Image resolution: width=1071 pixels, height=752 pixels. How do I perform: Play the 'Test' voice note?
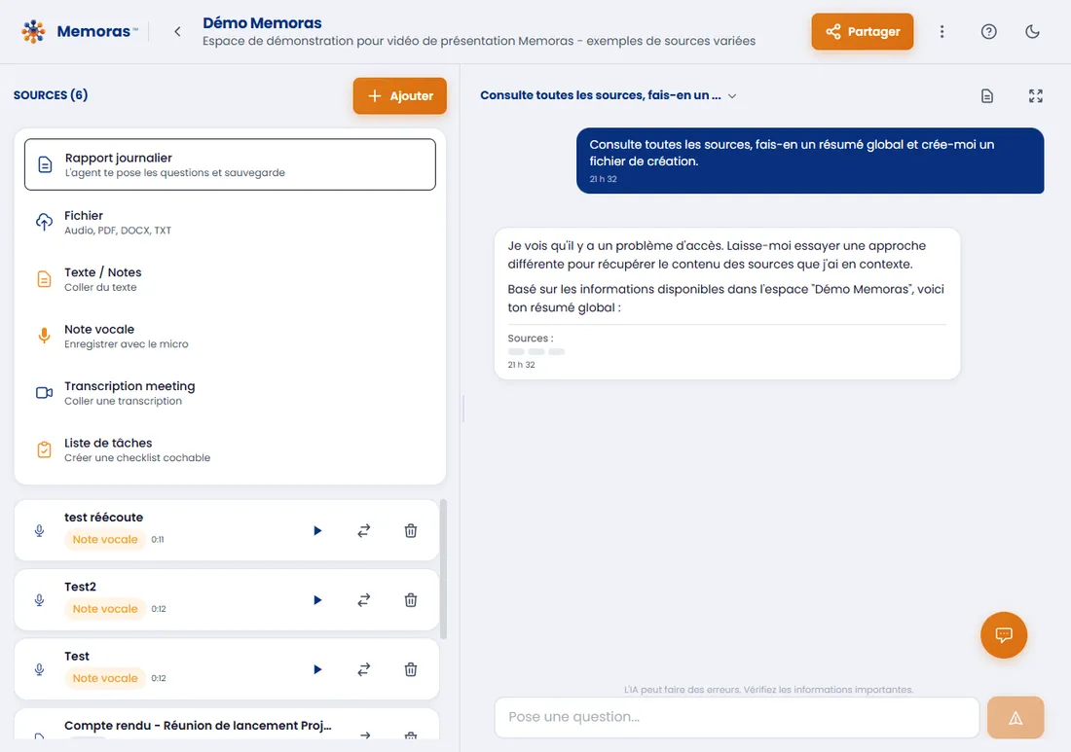coord(317,669)
